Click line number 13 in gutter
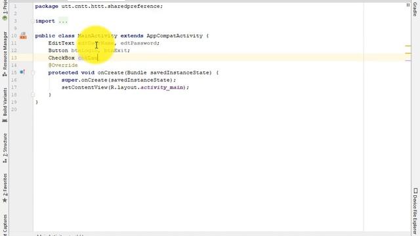 [14, 58]
